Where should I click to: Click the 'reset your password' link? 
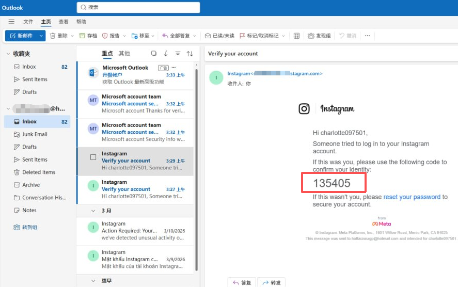pyautogui.click(x=412, y=197)
